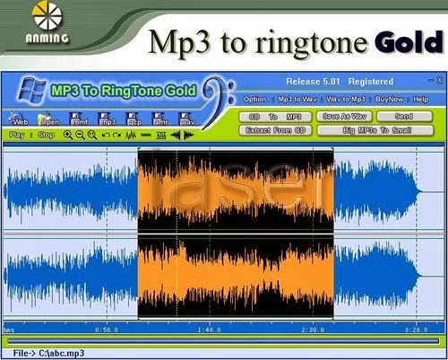
Task: Click the 1:40.0 timeline marker
Action: click(210, 329)
